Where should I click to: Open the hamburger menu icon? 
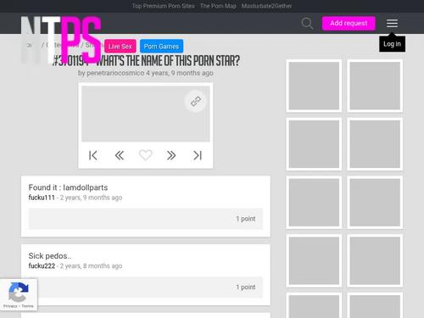point(392,23)
